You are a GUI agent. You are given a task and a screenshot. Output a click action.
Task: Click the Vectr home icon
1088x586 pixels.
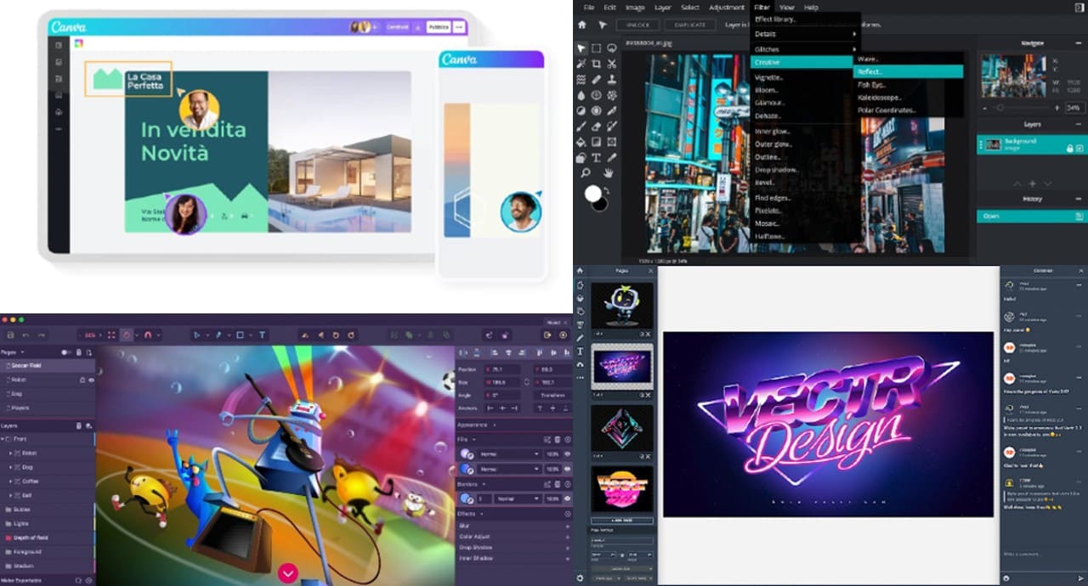(x=580, y=271)
